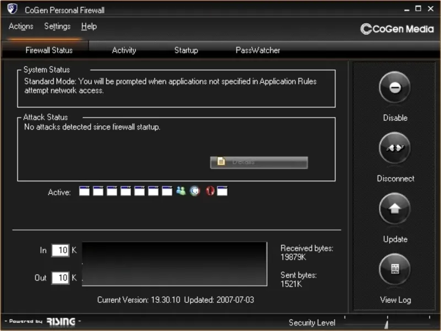Click the Disconnect network round button

395,148
